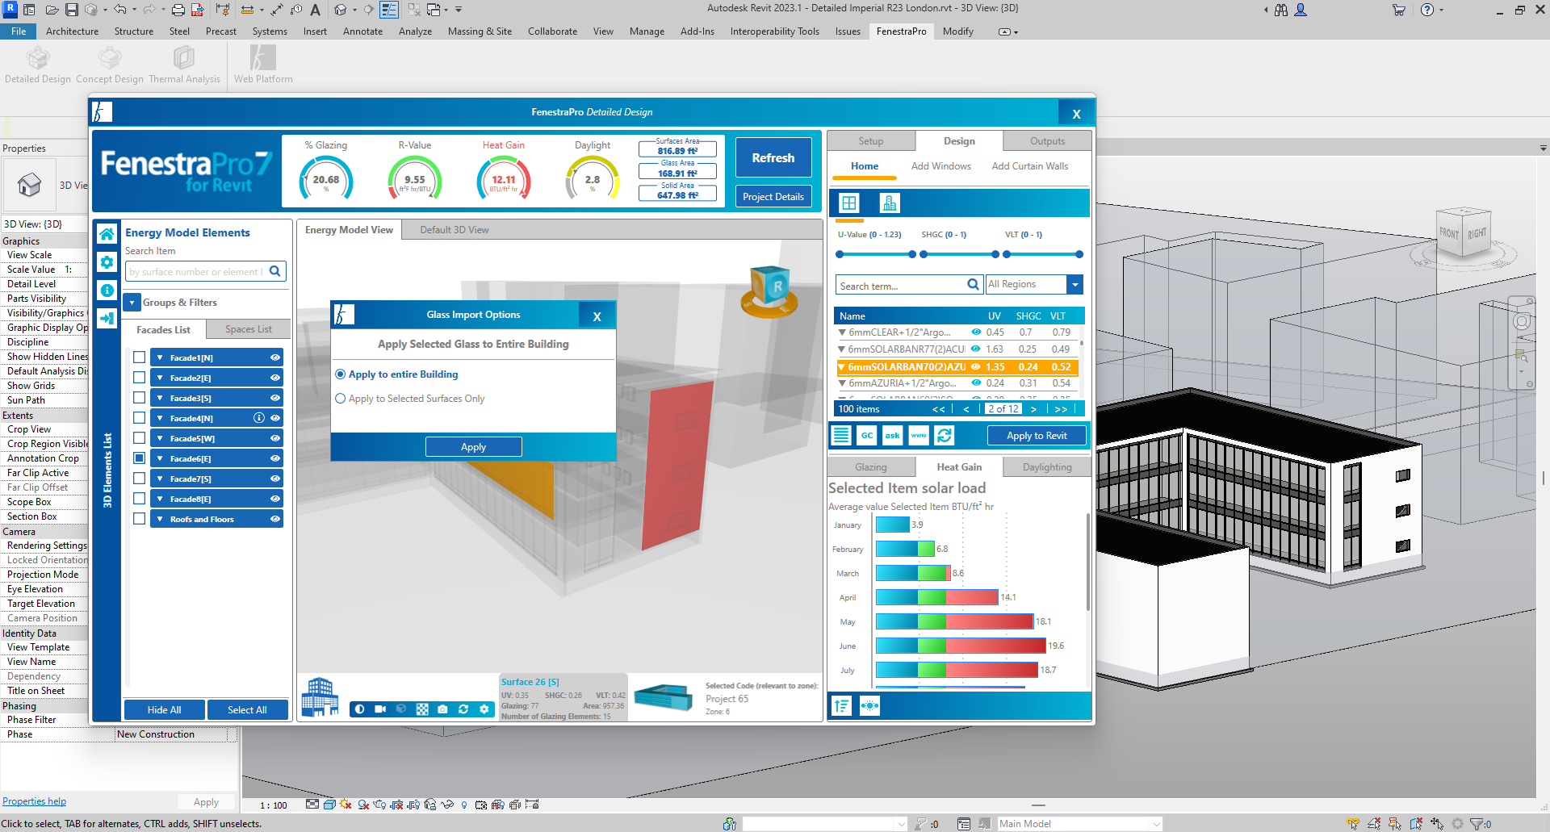Click the Refresh button
This screenshot has height=832, width=1550.
773,158
